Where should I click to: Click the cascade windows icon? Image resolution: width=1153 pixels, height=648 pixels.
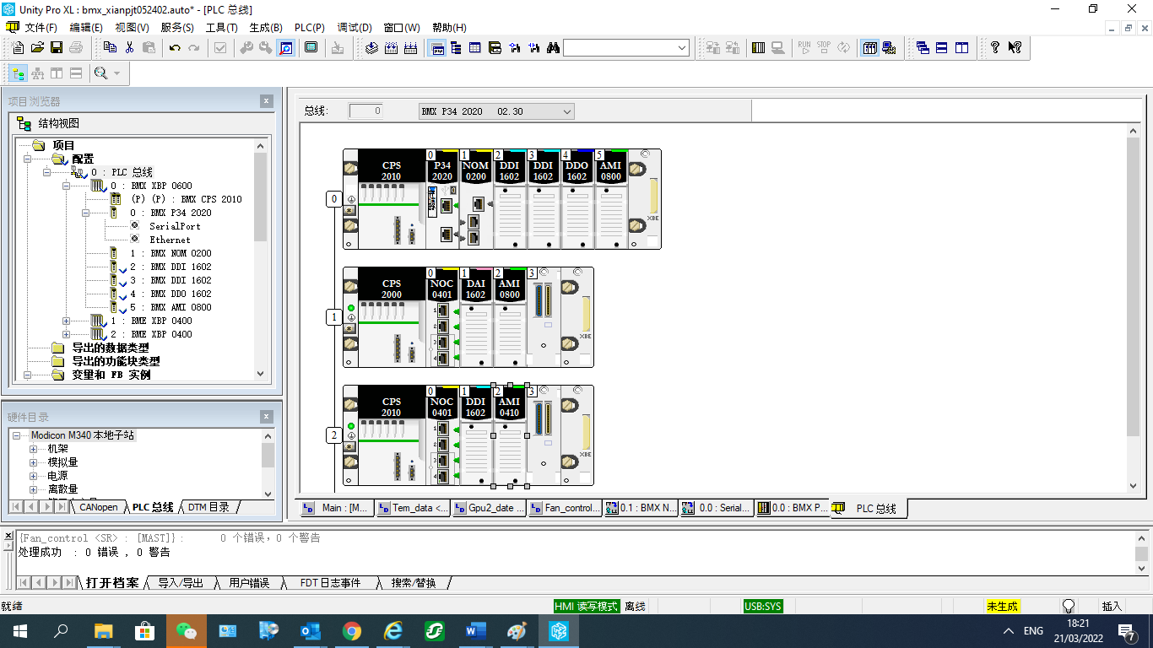click(923, 48)
